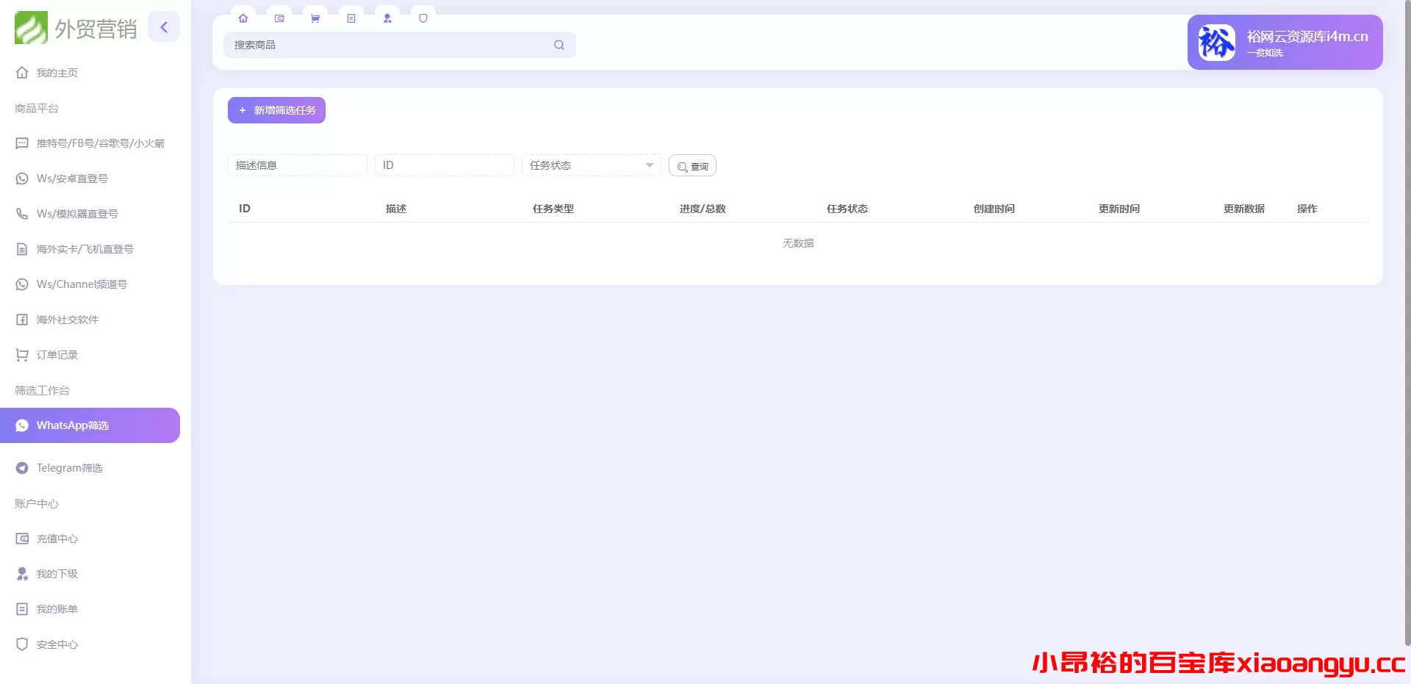Open the home shortcut icon at top
This screenshot has height=684, width=1411.
pyautogui.click(x=243, y=18)
